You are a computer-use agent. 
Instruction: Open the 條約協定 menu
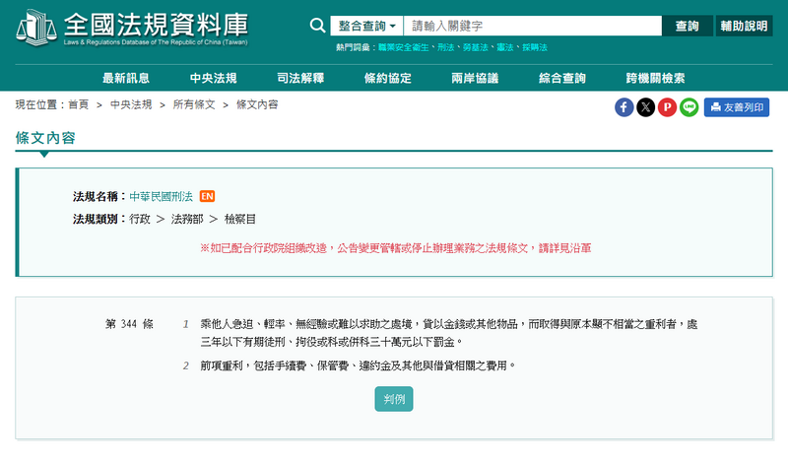(388, 78)
